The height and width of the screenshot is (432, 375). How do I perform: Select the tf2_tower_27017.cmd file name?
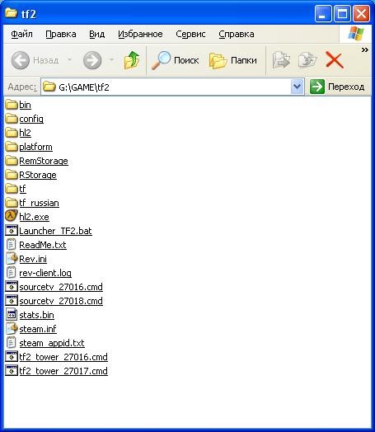click(x=63, y=371)
